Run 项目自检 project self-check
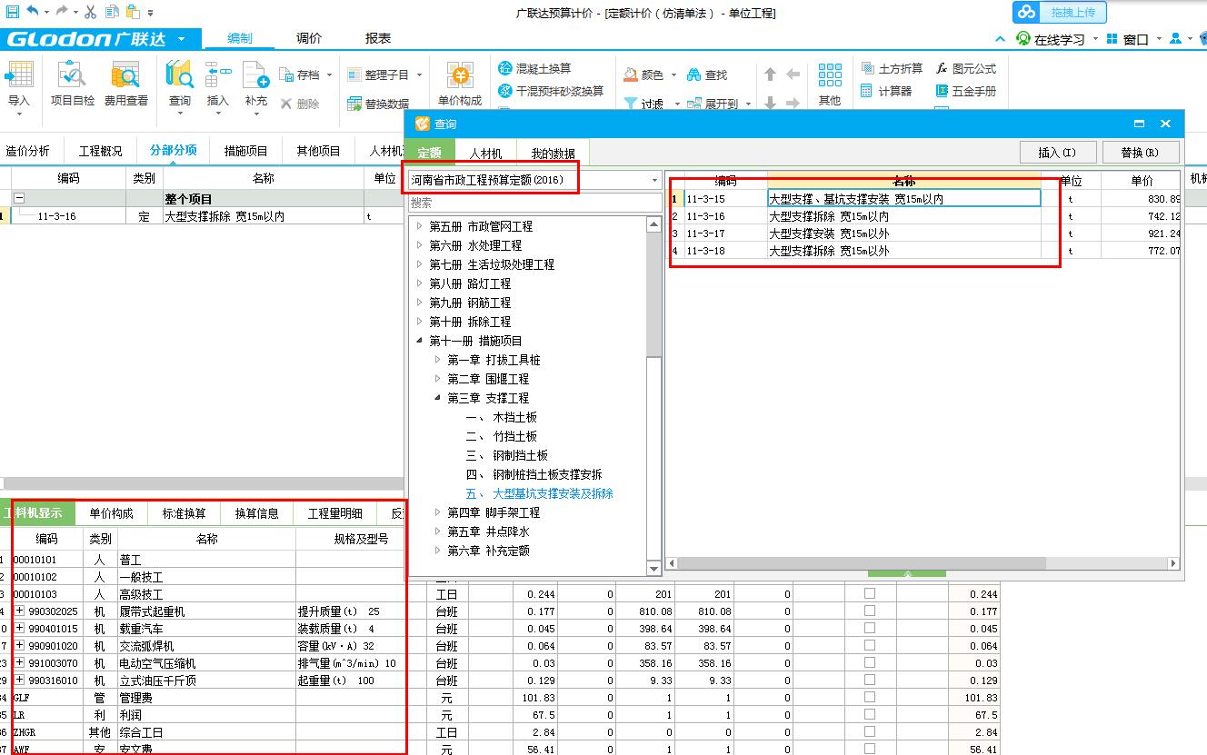Image resolution: width=1207 pixels, height=755 pixels. coord(73,84)
